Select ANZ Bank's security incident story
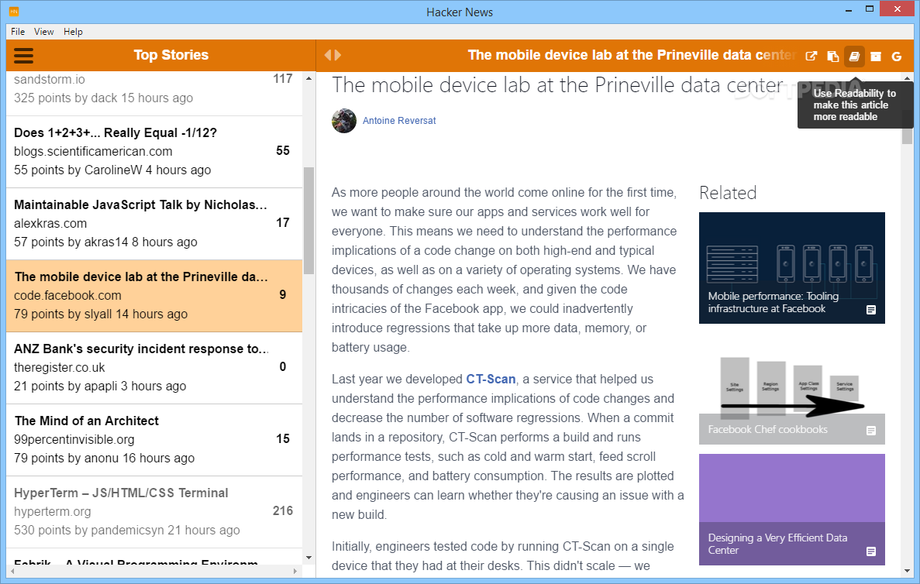920x584 pixels. pos(154,368)
